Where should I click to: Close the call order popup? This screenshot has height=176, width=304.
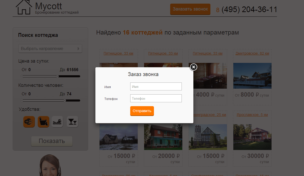[194, 67]
